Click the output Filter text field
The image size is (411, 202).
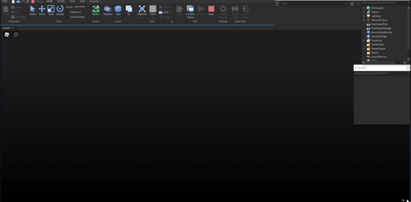pos(314,4)
